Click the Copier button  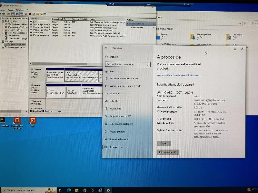[164, 143]
